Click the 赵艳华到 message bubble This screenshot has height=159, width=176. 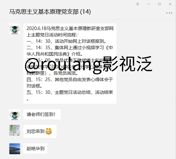35,148
